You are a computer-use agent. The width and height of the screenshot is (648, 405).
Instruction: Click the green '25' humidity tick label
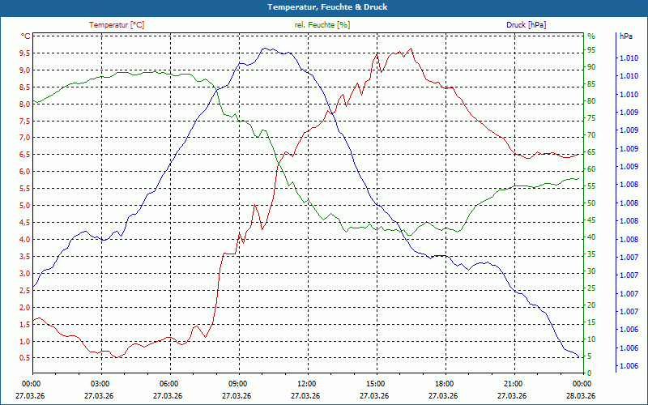591,288
